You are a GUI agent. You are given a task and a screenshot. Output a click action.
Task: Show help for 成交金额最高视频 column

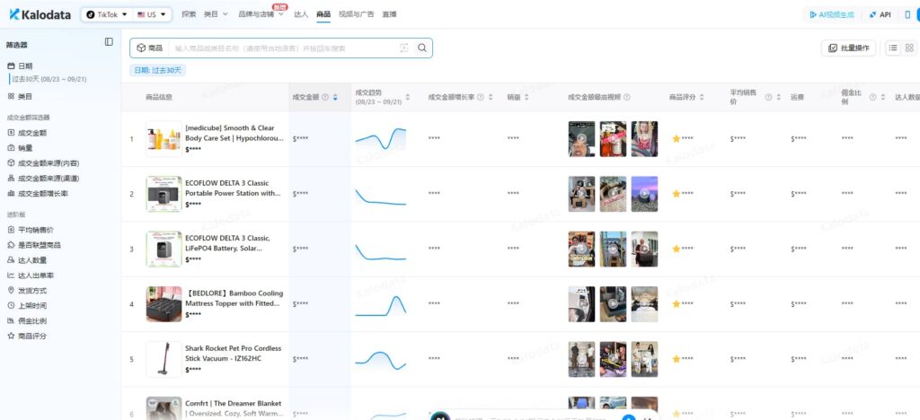(x=626, y=97)
